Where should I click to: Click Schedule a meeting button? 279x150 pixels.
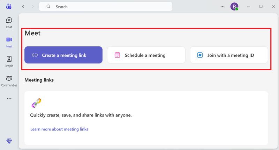coord(146,55)
